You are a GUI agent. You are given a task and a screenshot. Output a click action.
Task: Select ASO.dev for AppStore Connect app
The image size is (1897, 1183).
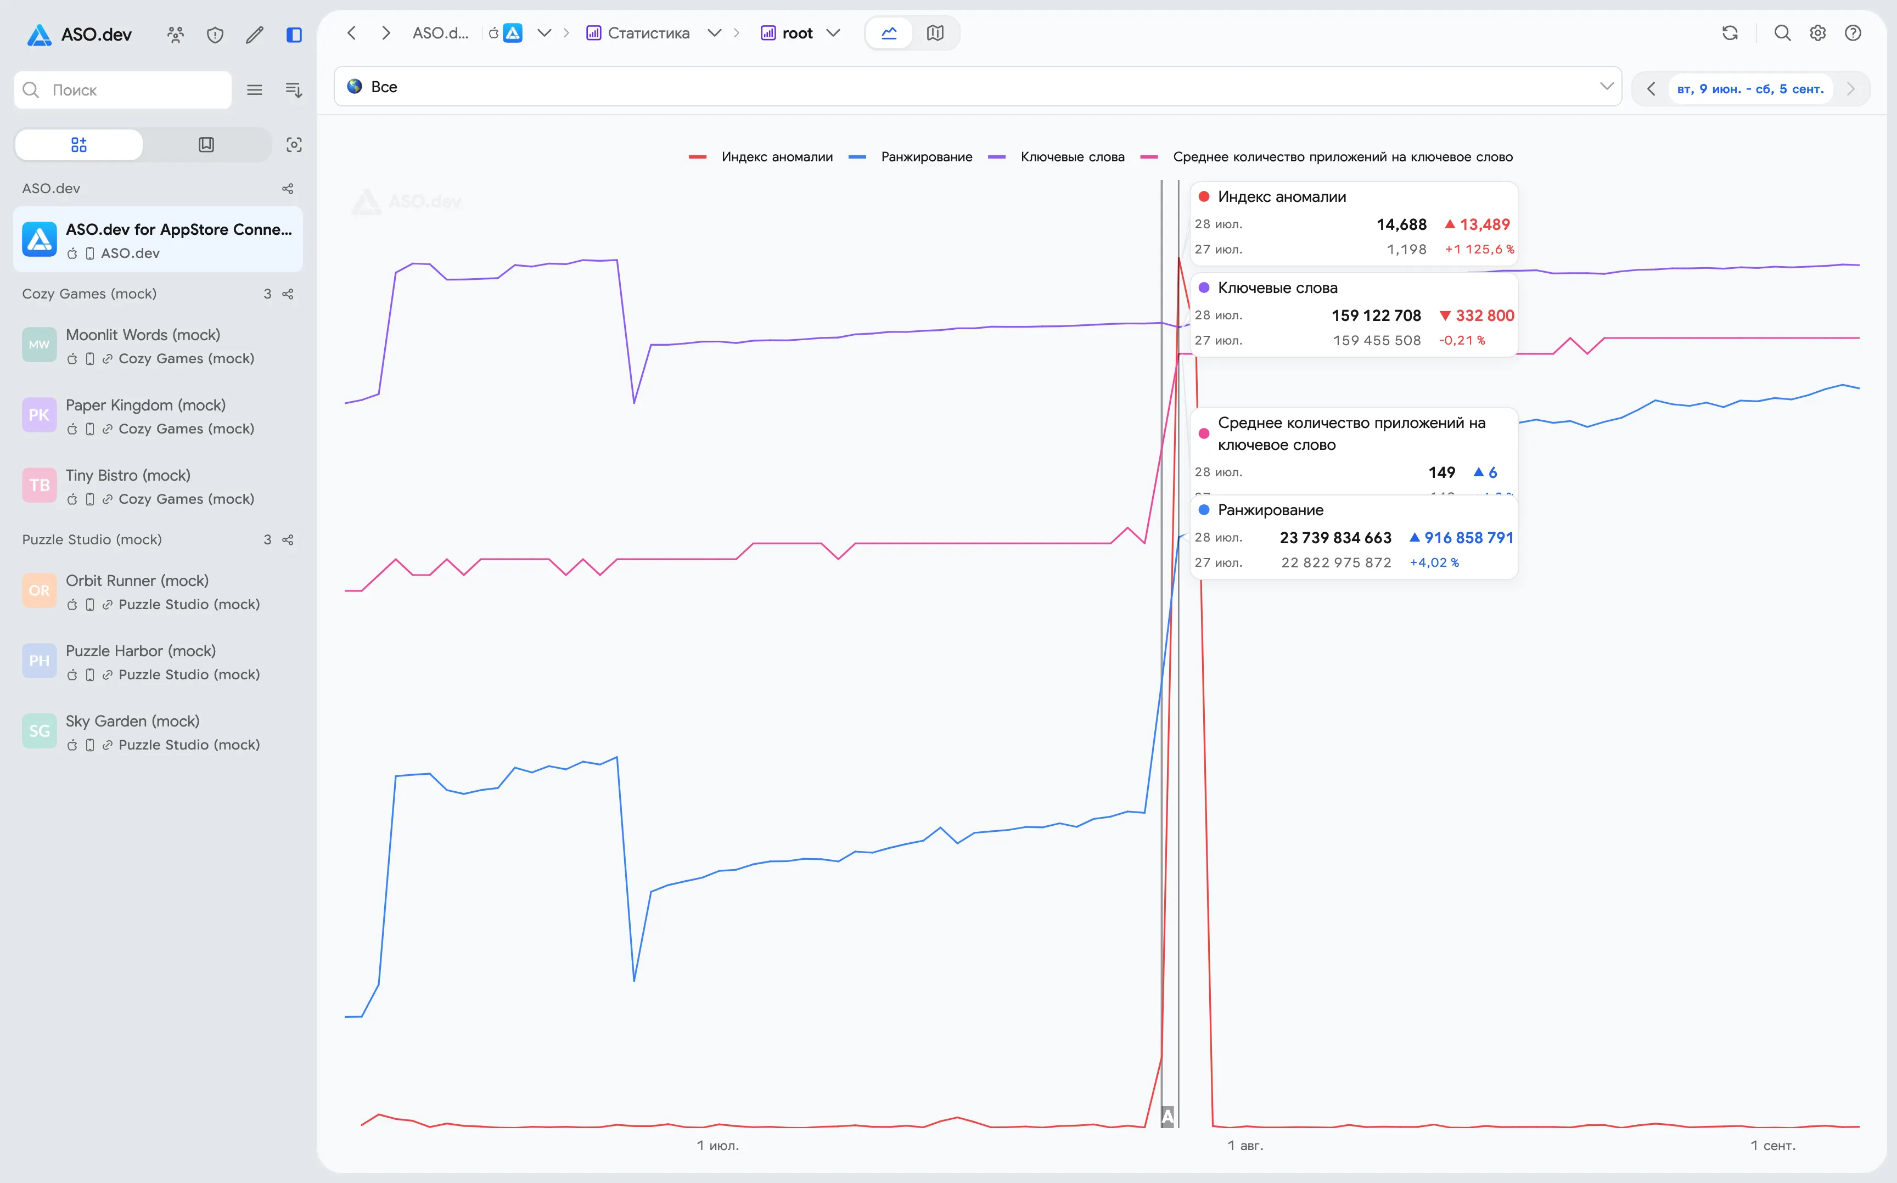(x=158, y=239)
